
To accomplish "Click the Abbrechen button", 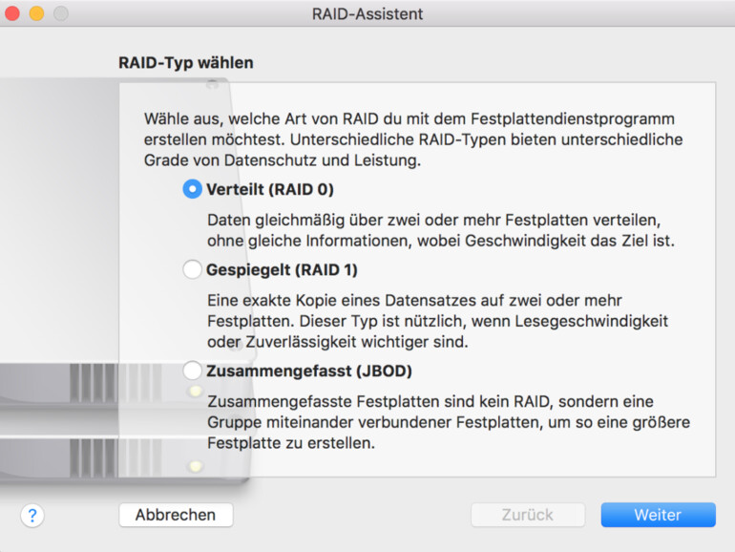I will (x=176, y=515).
